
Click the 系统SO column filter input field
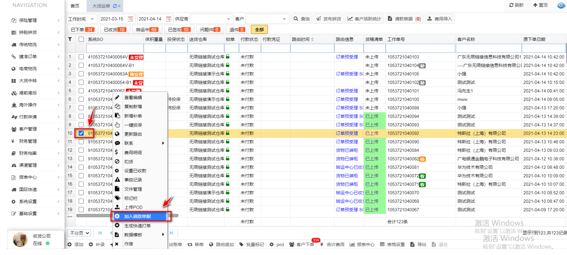tap(115, 48)
